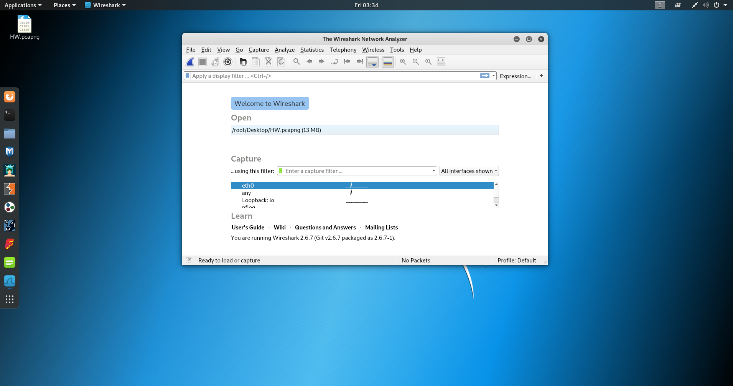Open the View menu
This screenshot has width=733, height=386.
pyautogui.click(x=223, y=50)
